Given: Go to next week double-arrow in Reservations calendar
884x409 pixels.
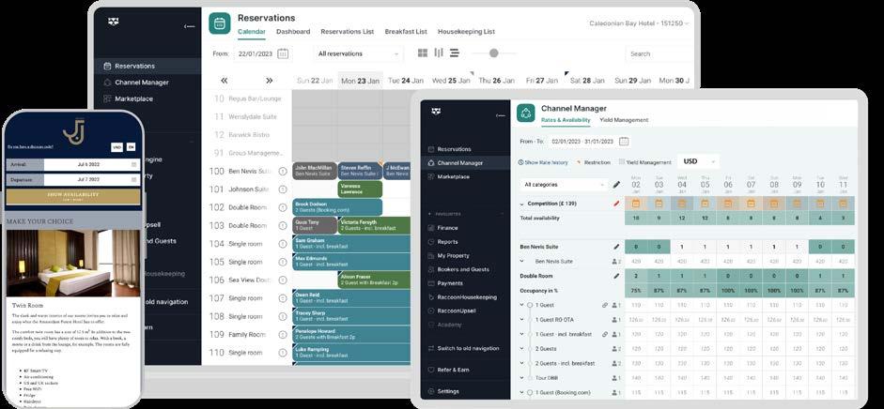Looking at the screenshot, I should [270, 81].
